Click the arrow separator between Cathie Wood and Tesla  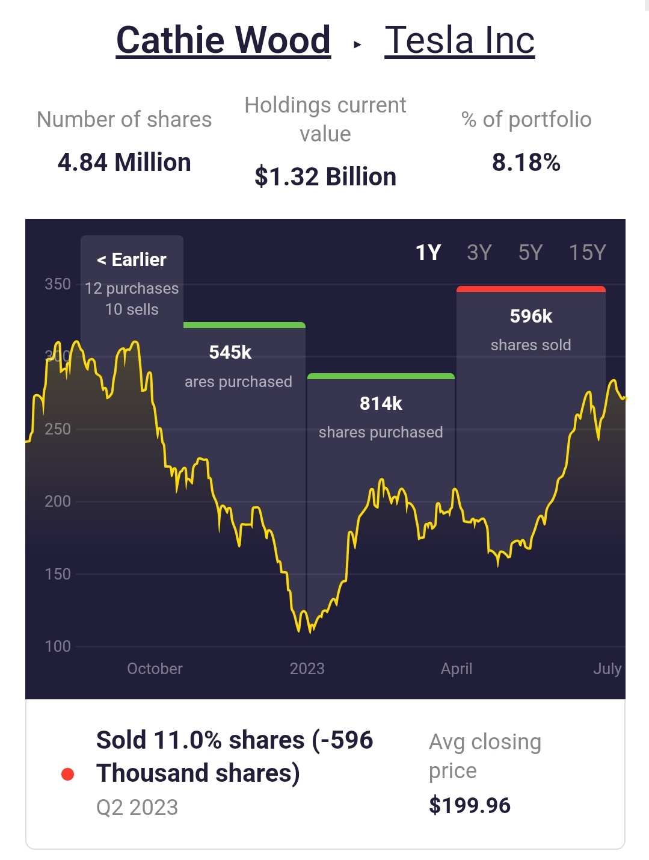tap(357, 45)
